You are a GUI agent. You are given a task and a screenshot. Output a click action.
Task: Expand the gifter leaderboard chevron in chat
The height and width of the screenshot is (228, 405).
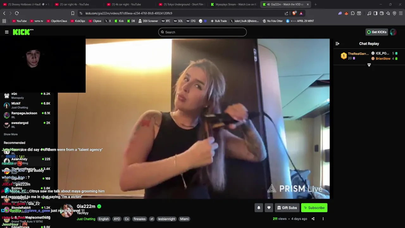[369, 65]
